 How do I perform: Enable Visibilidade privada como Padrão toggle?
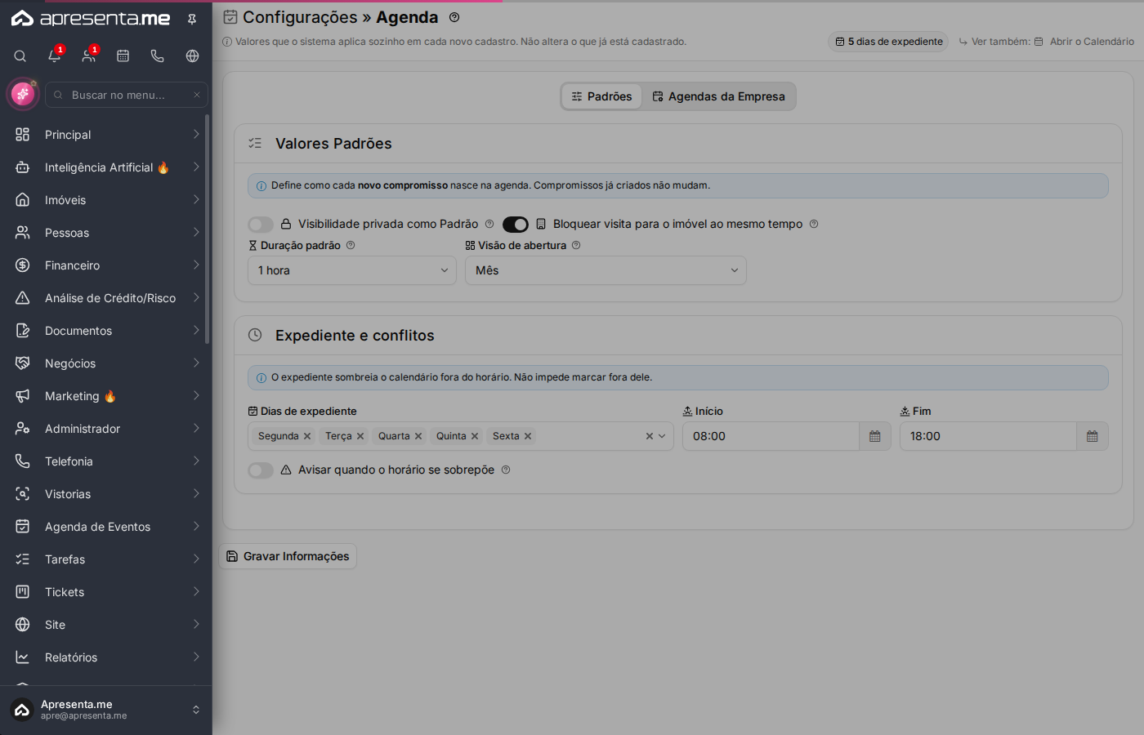coord(261,224)
